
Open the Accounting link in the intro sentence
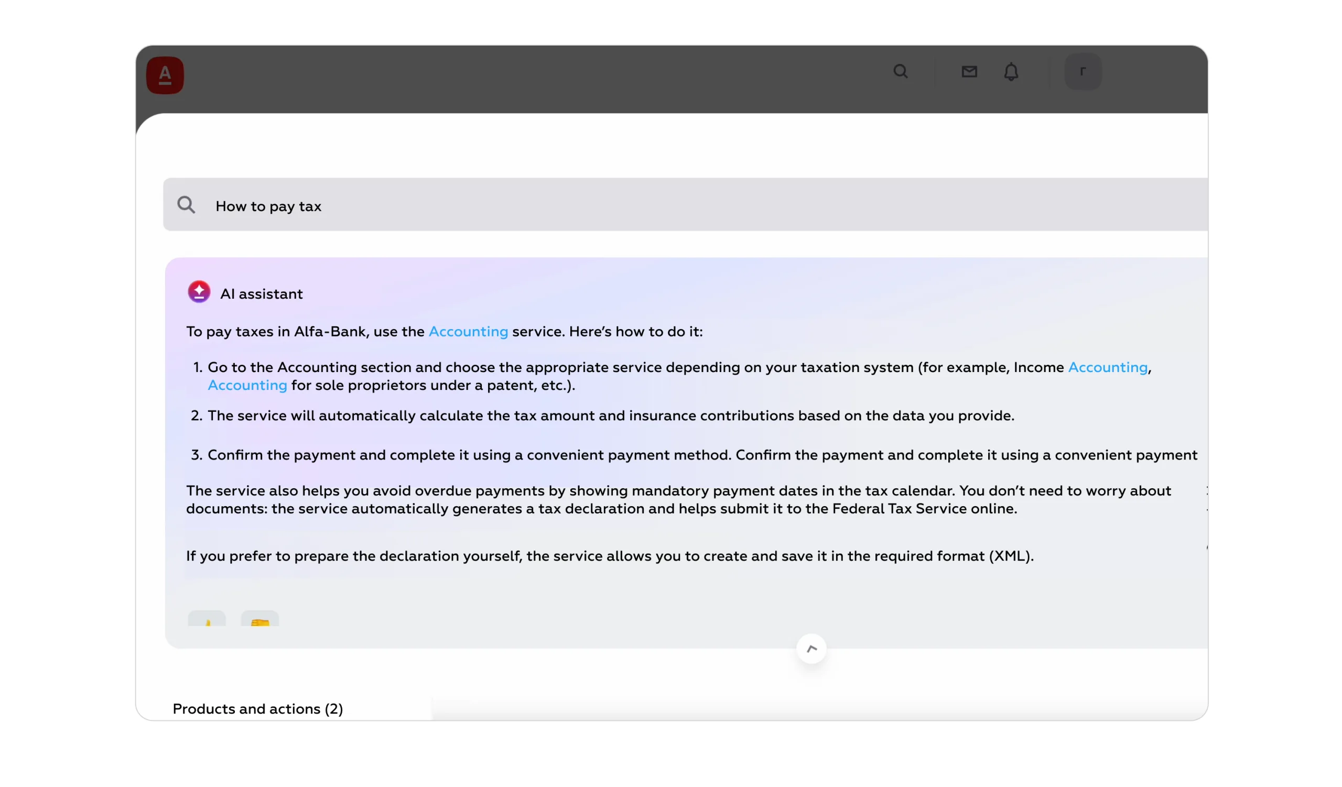coord(468,332)
